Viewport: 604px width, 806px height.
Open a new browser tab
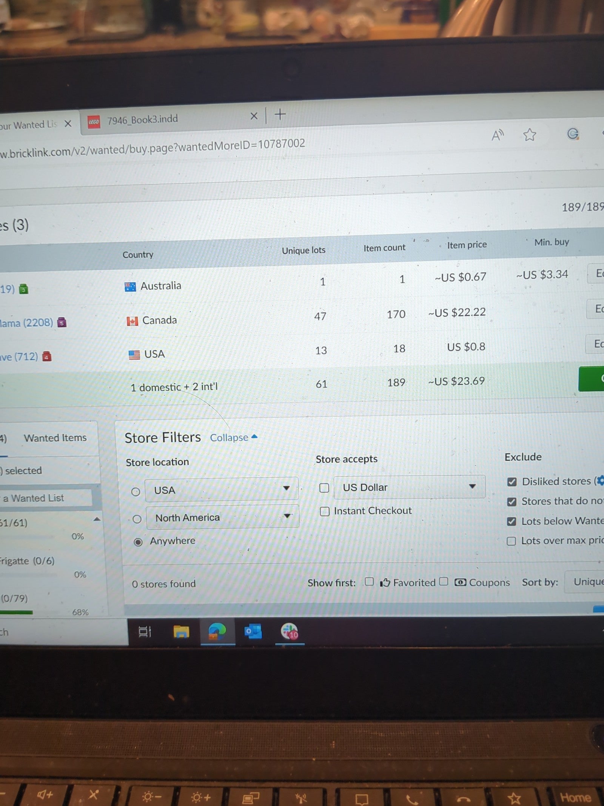[x=280, y=114]
